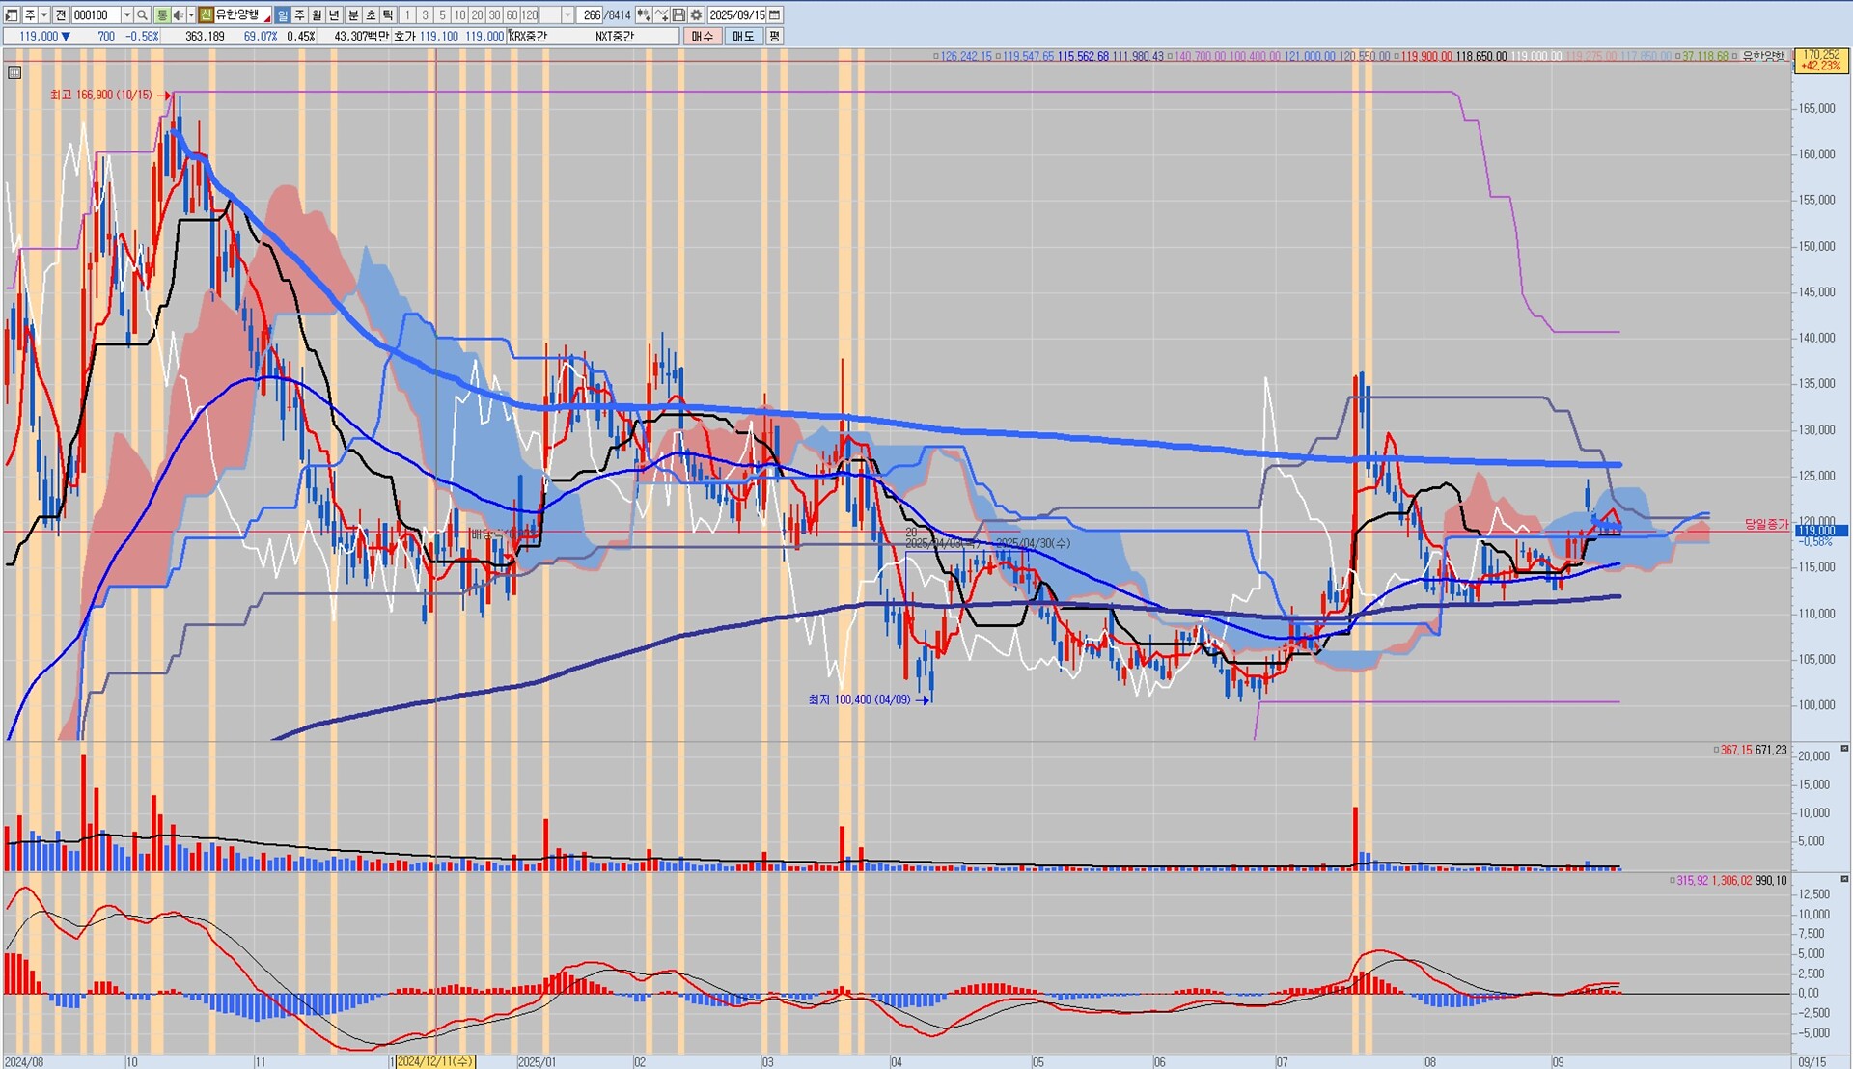Expand the stock code history dropdown
The height and width of the screenshot is (1069, 1853).
tap(126, 15)
